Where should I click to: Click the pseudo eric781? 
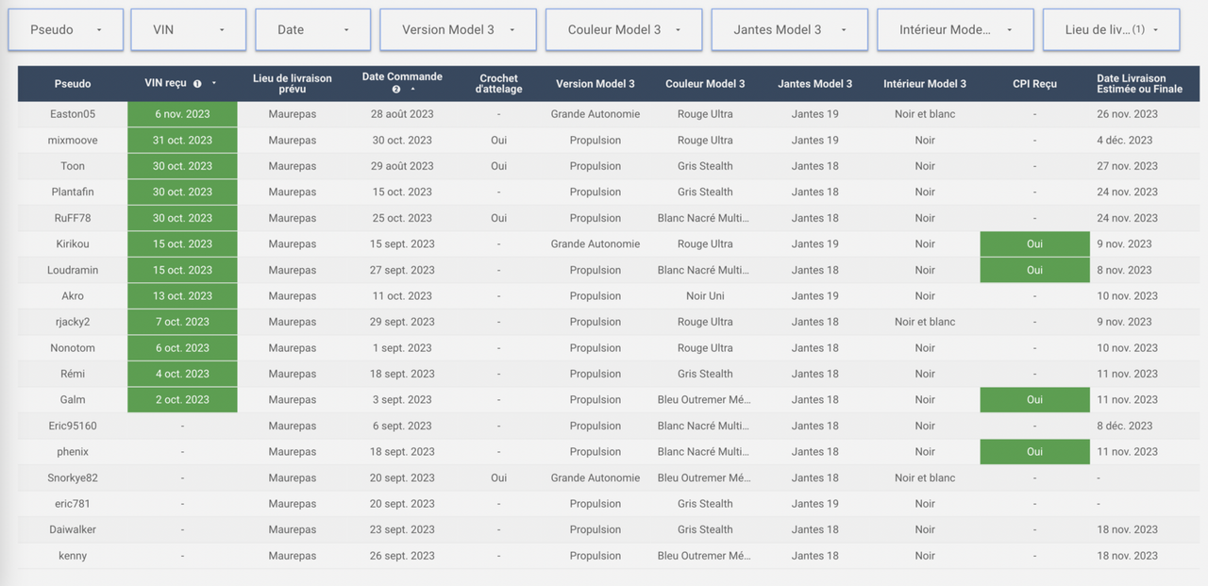tap(73, 504)
